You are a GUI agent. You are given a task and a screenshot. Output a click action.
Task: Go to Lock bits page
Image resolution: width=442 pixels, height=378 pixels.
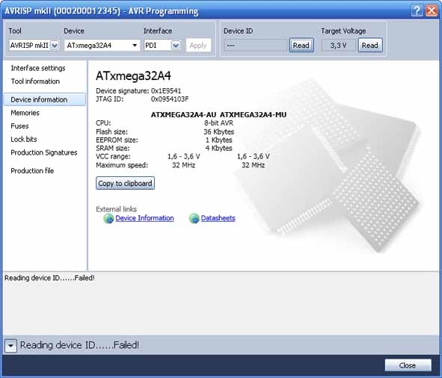[24, 140]
